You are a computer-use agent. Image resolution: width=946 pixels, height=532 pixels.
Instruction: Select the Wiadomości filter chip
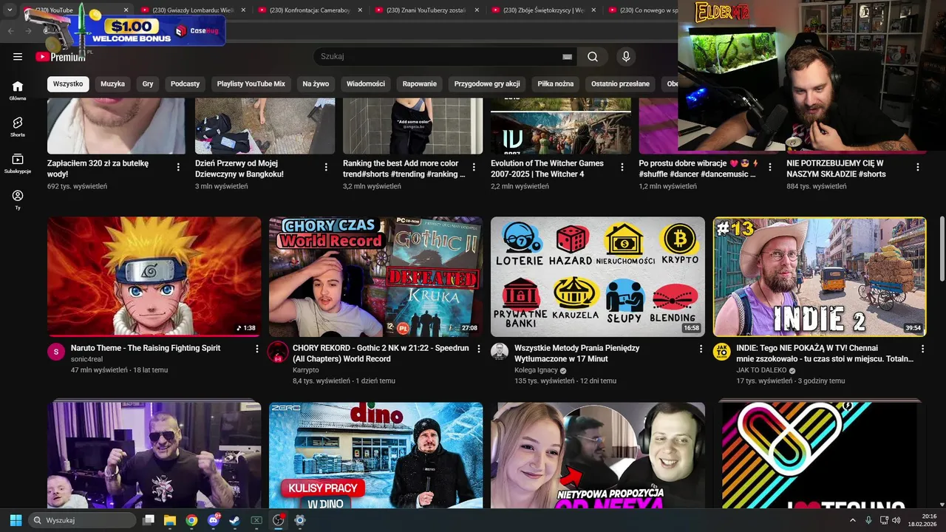point(366,84)
